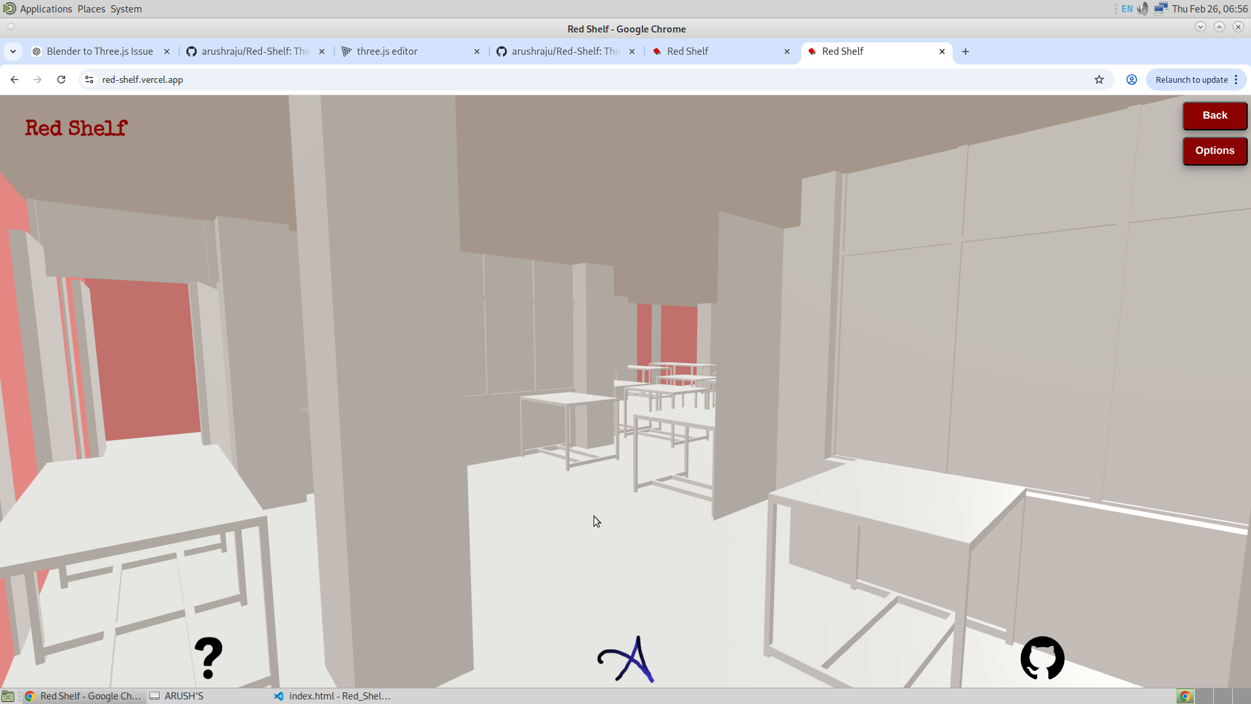Viewport: 1251px width, 704px height.
Task: Switch to the three.js editor tab
Action: (386, 51)
